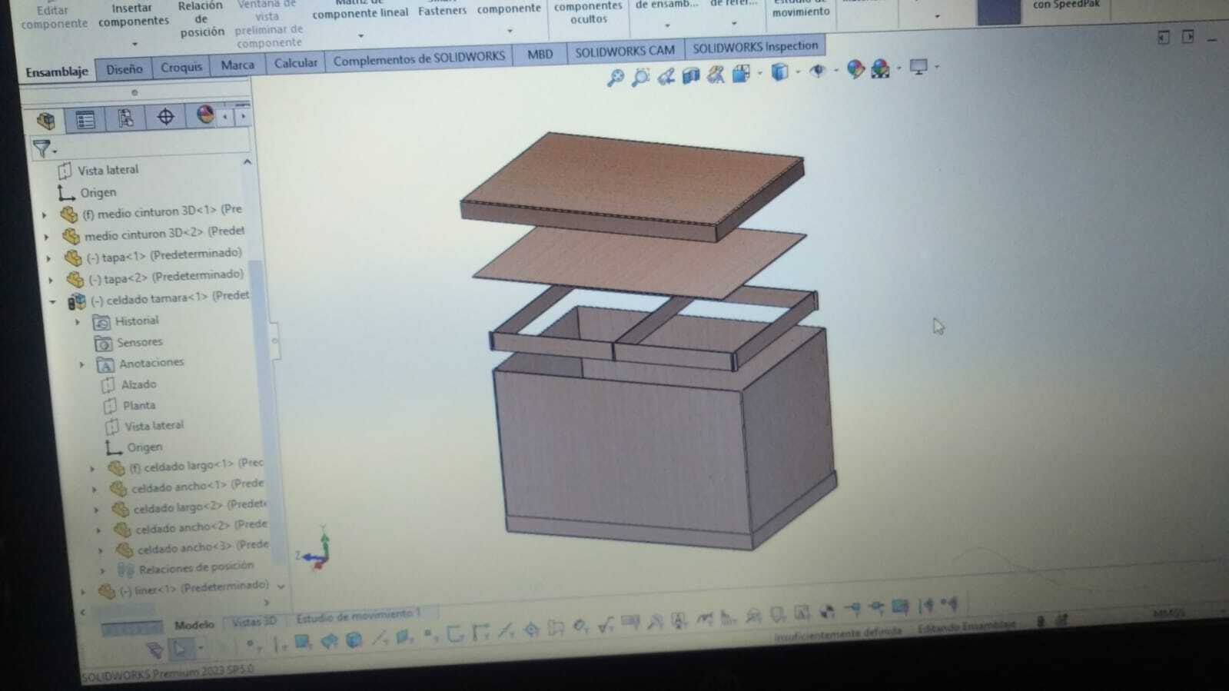Open the DimXpertManager crosshair tab
Viewport: 1229px width, 691px height.
[165, 117]
